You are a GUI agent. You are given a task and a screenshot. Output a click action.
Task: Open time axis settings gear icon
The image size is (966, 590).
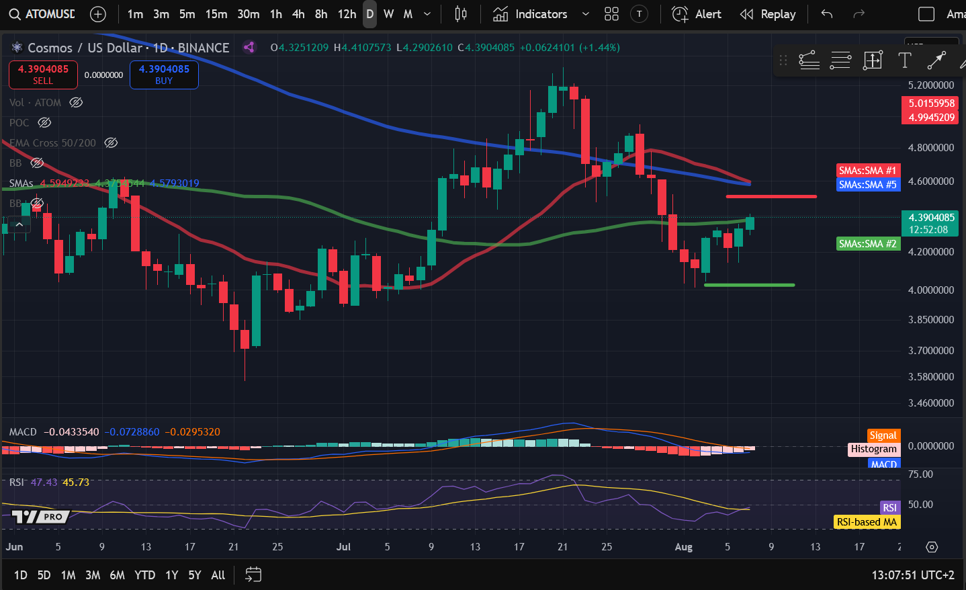[932, 547]
